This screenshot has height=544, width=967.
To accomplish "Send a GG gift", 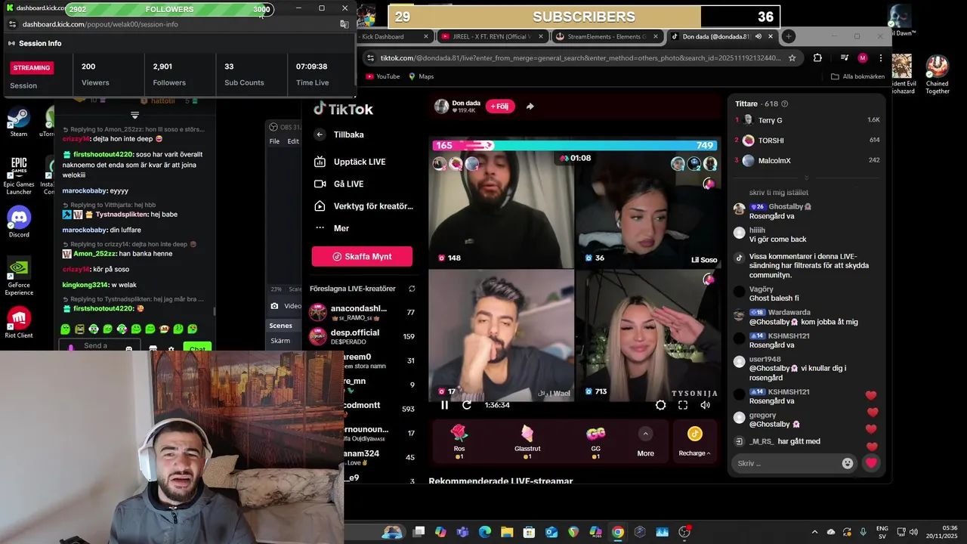I will click(595, 442).
